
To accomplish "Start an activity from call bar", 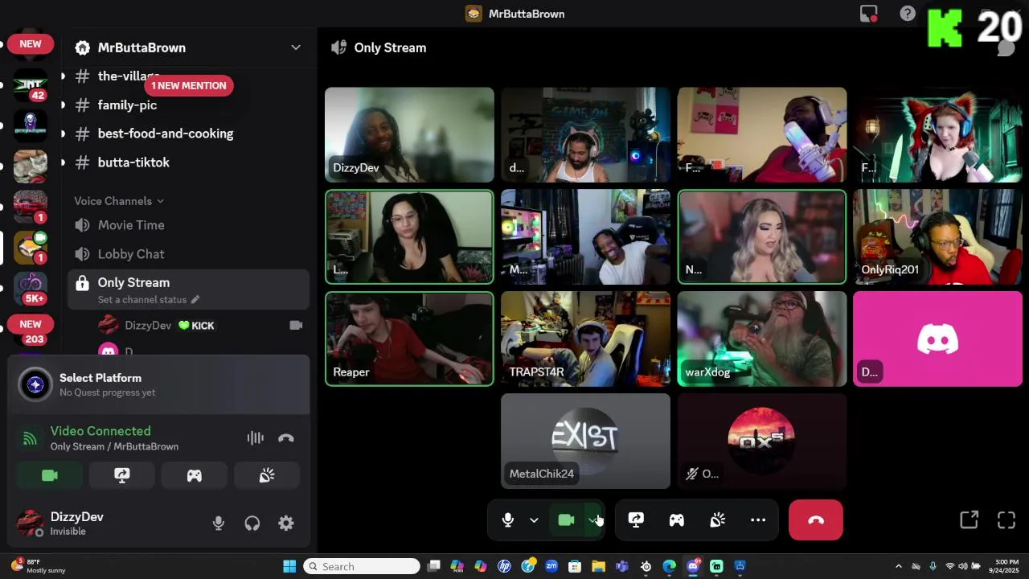I will click(x=677, y=520).
